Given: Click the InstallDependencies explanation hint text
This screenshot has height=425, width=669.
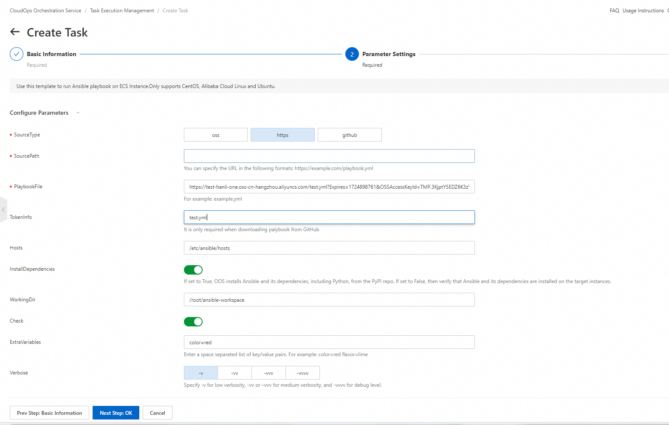Looking at the screenshot, I should [398, 281].
